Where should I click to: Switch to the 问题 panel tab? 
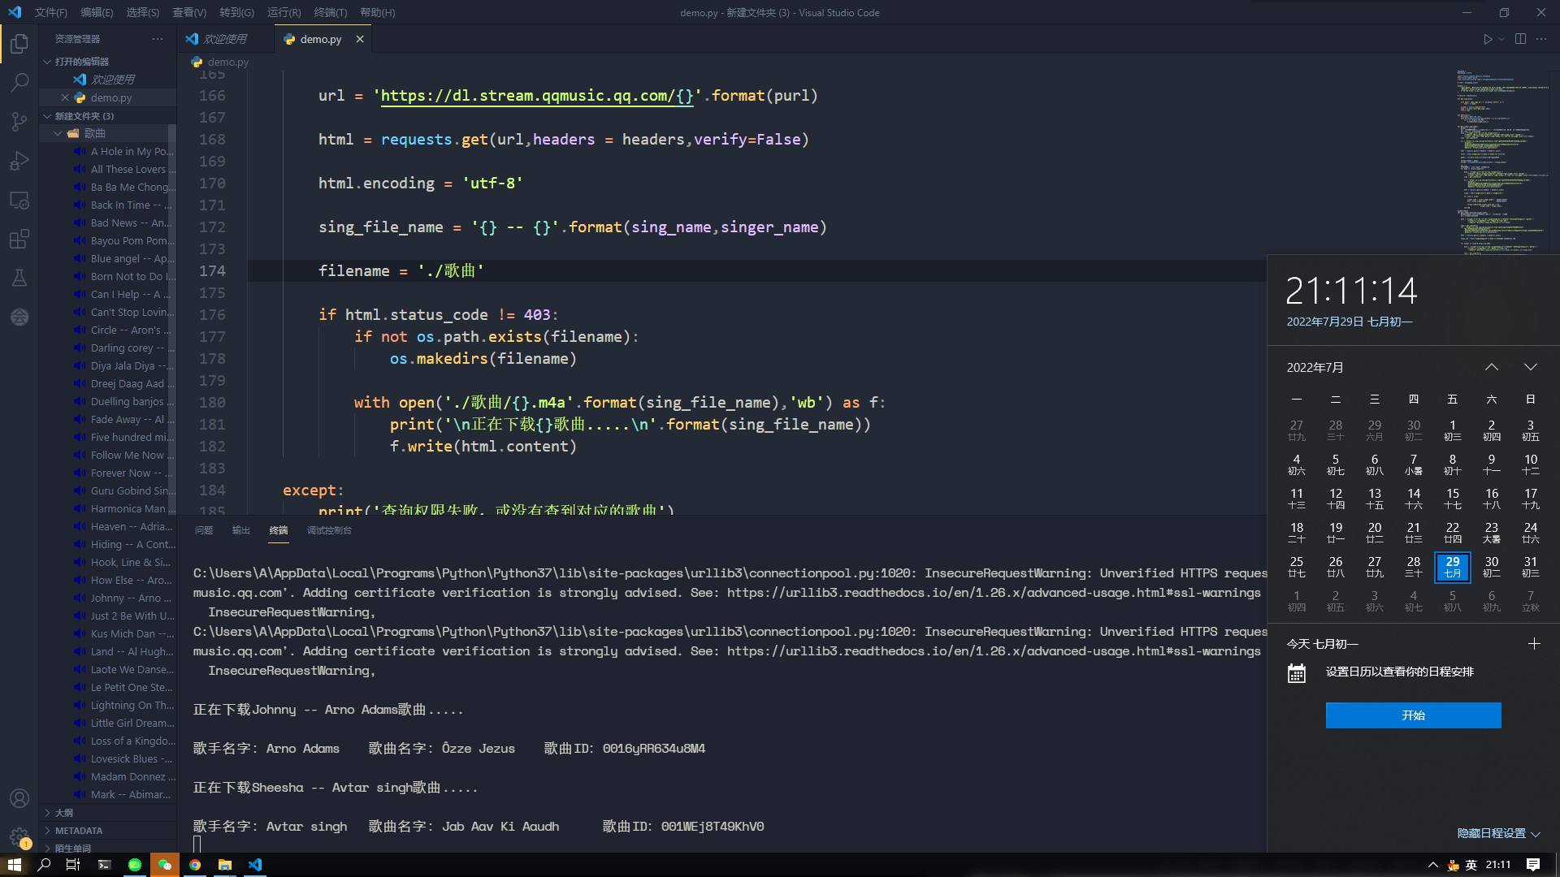[x=204, y=530]
